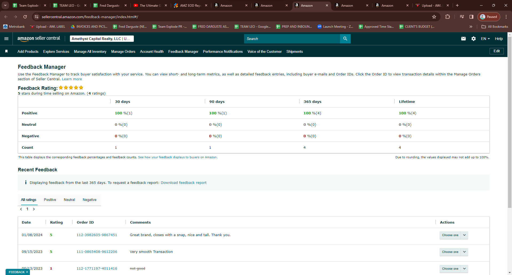Go to next feedback page arrow
Viewport: 512px width, 275px height.
(x=34, y=209)
